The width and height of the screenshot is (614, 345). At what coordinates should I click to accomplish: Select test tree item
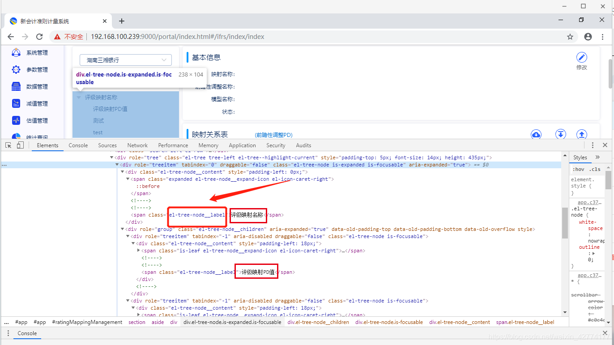pyautogui.click(x=98, y=132)
